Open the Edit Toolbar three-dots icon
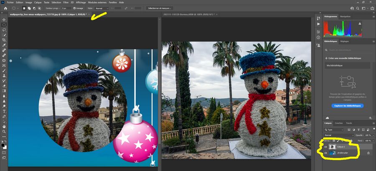The width and height of the screenshot is (376, 171). click(4, 137)
